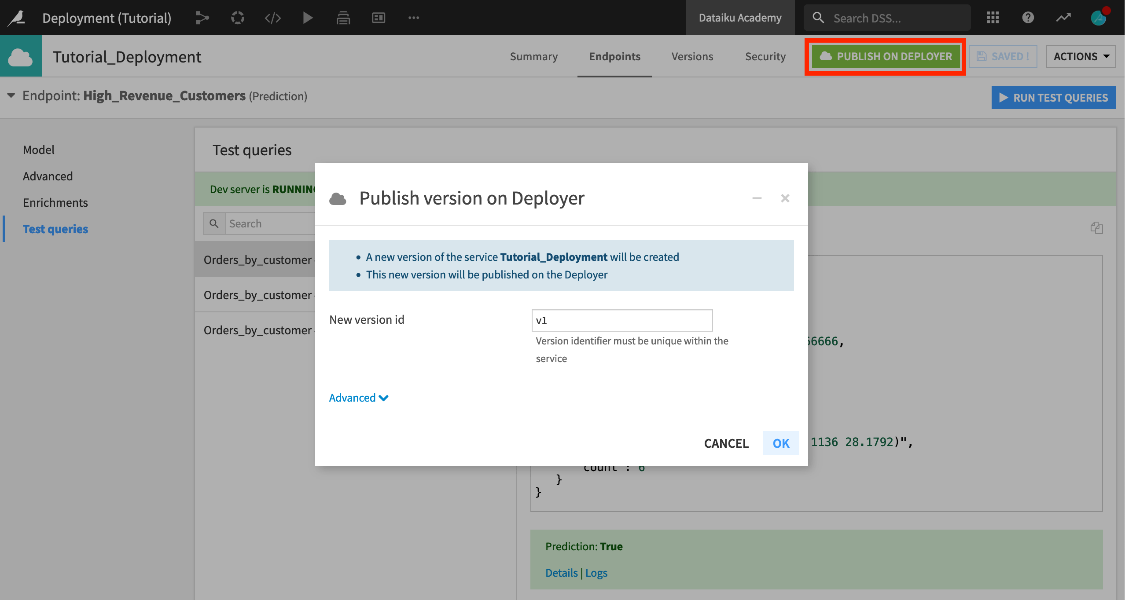Click the search magnifier in test queries

click(x=214, y=223)
